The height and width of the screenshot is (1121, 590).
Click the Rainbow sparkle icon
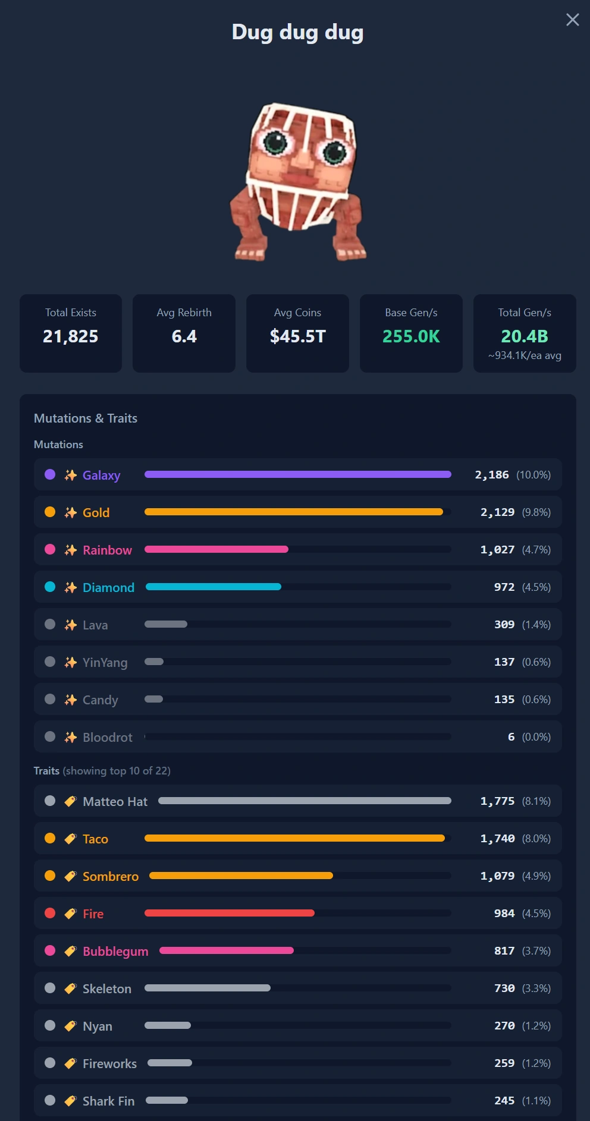point(71,550)
